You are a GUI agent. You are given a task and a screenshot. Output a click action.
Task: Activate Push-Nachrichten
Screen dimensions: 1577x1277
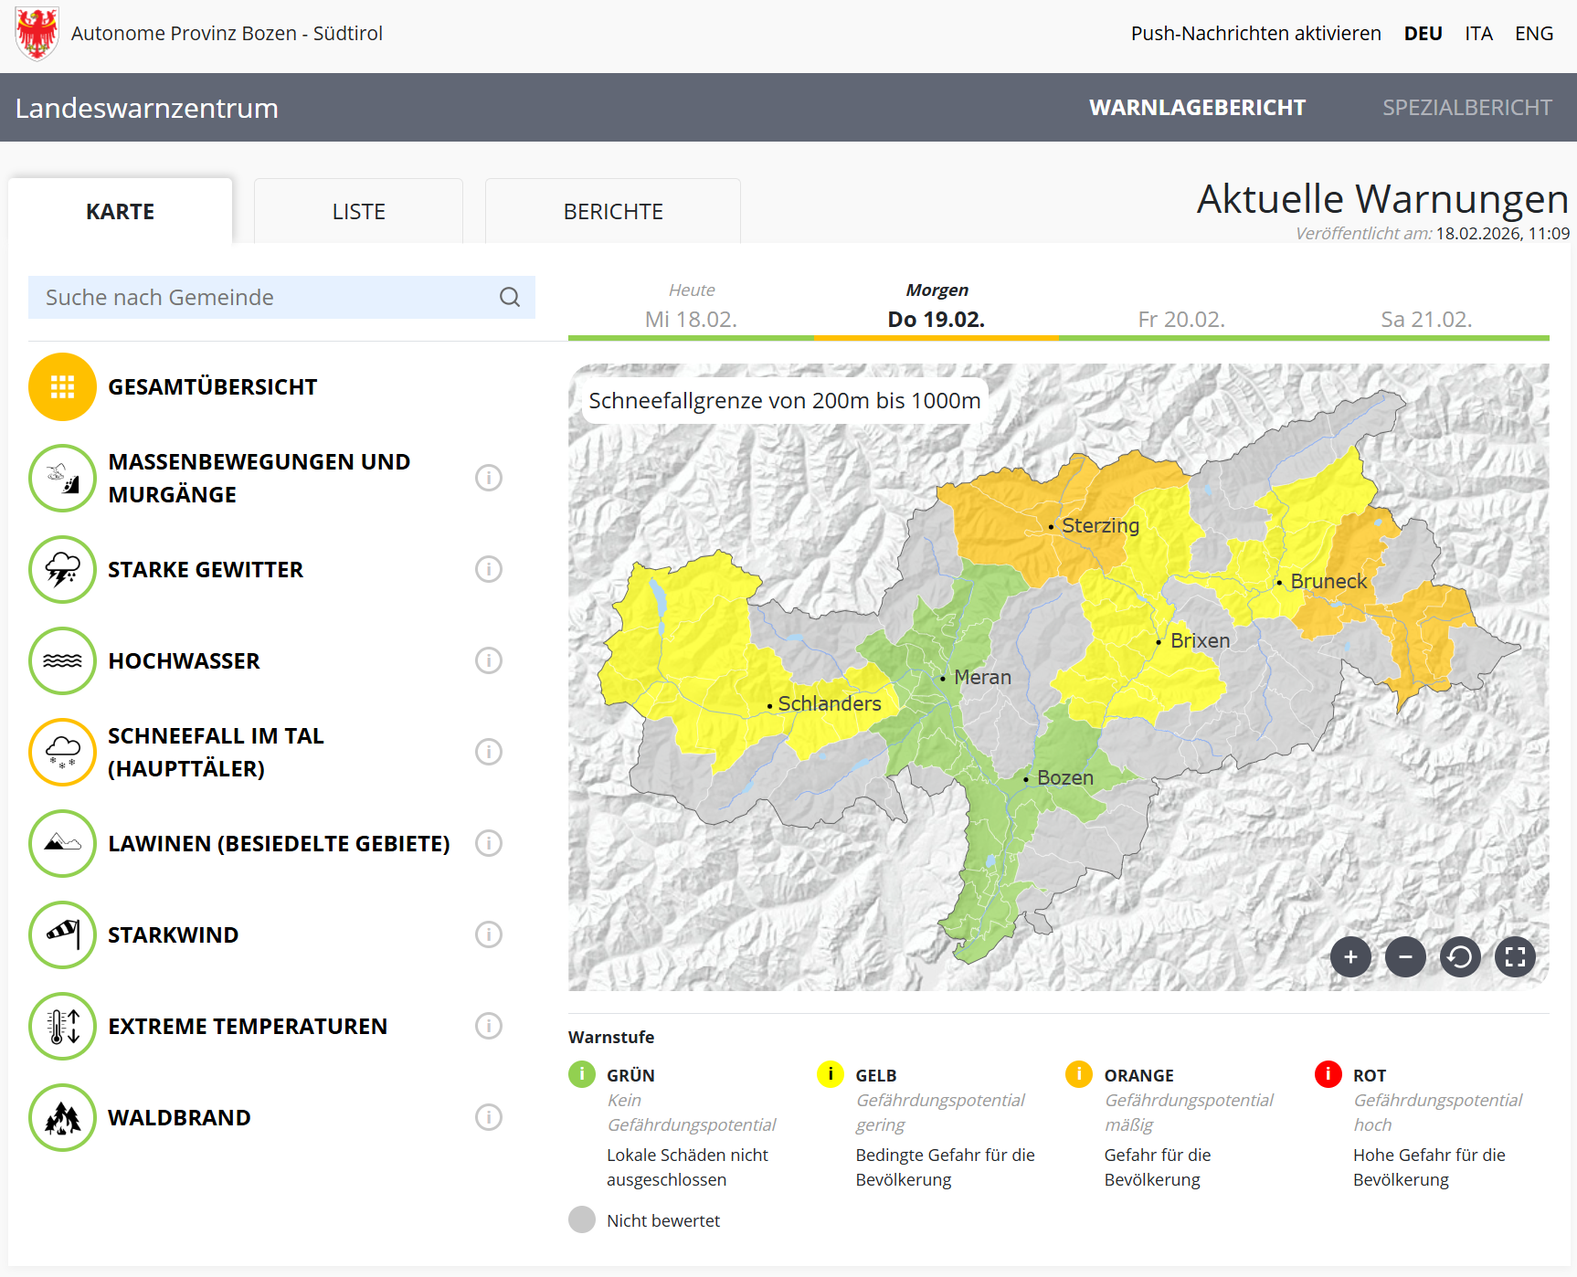(1255, 34)
